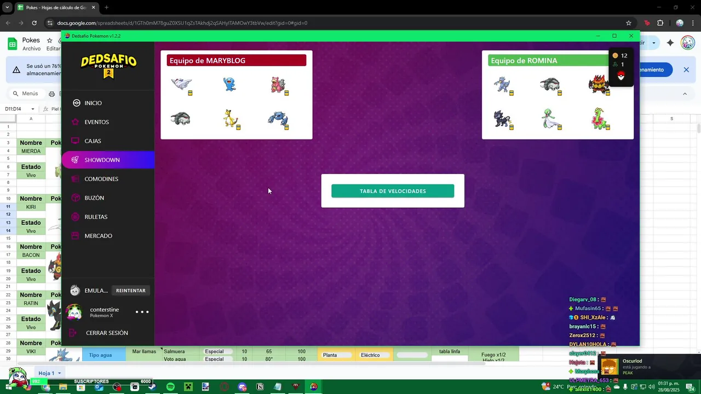Open Discord from the taskbar
Viewport: 701px width, 394px height.
point(242,387)
